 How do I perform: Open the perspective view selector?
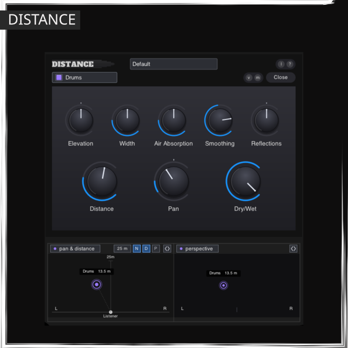coord(197,248)
